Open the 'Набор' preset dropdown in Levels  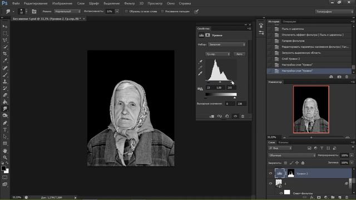click(x=227, y=44)
